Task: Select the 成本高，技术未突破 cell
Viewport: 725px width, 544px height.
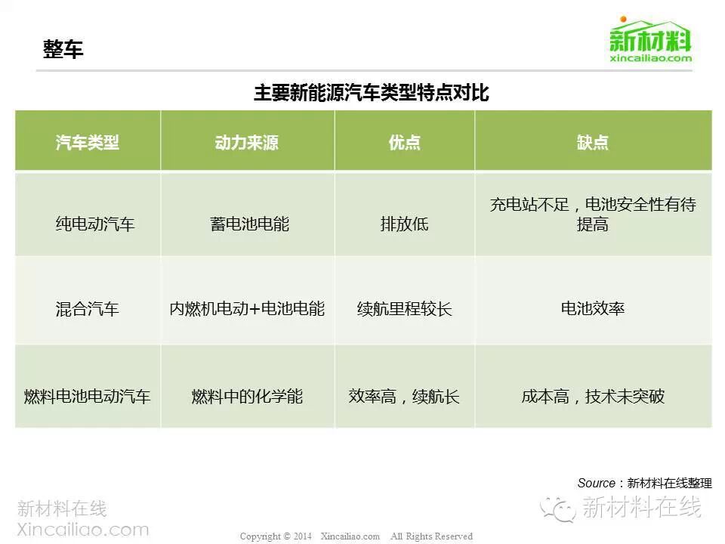Action: tap(594, 386)
